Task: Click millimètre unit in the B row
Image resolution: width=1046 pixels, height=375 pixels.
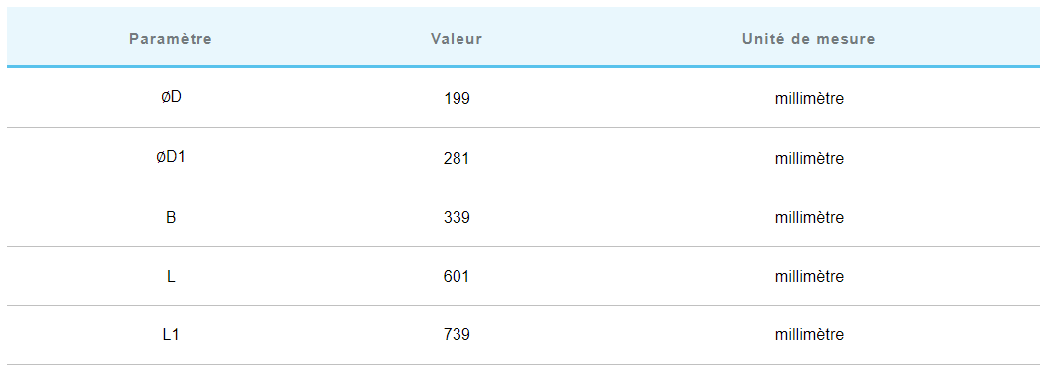Action: 809,217
